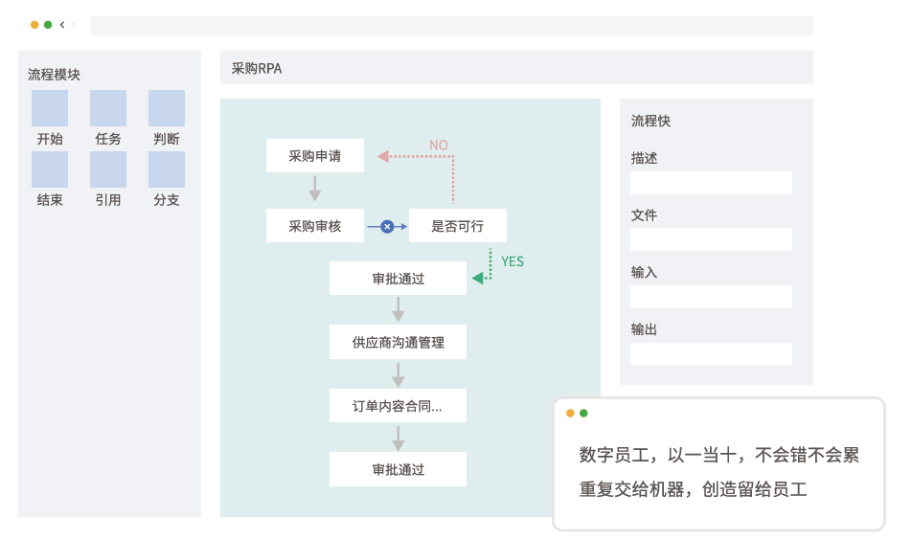Select the 分支 module block
Viewport: 912px width, 540px height.
[x=167, y=169]
